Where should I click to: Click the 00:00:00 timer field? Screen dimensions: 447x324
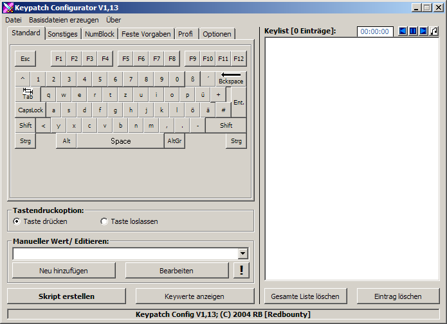click(374, 31)
